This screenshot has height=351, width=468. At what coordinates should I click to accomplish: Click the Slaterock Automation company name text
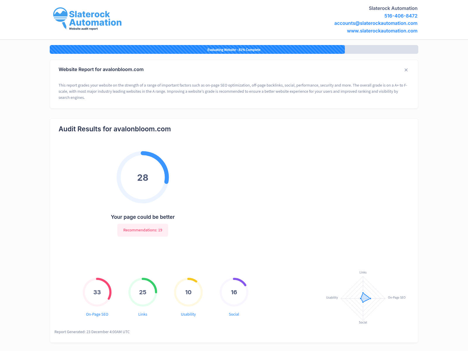(393, 8)
